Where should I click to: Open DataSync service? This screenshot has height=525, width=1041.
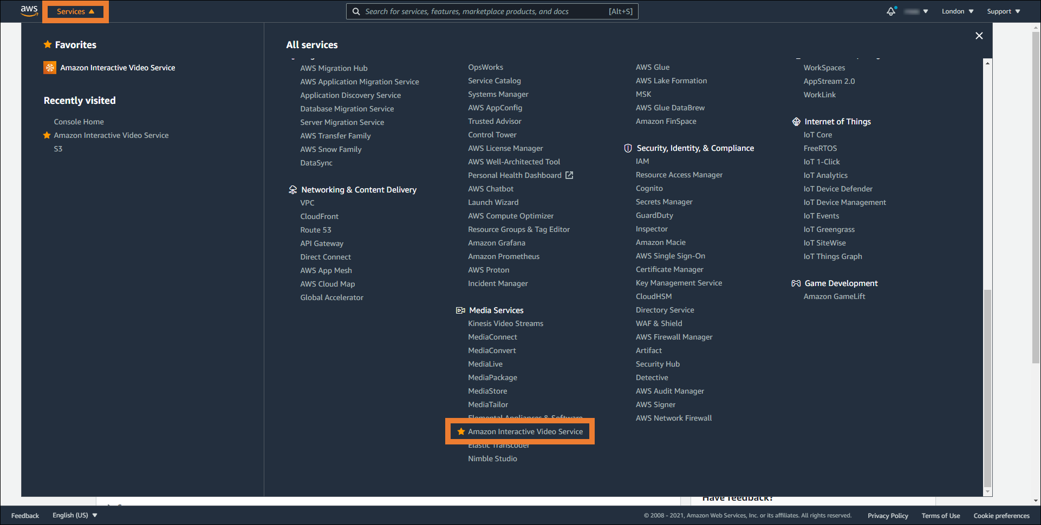click(x=316, y=163)
